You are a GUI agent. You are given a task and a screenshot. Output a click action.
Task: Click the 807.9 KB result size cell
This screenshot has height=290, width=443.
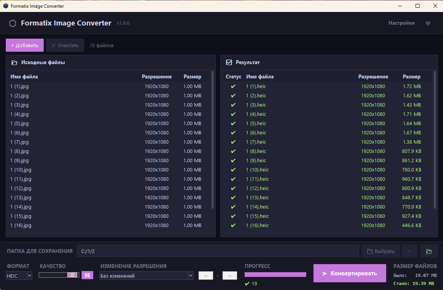[x=412, y=151]
